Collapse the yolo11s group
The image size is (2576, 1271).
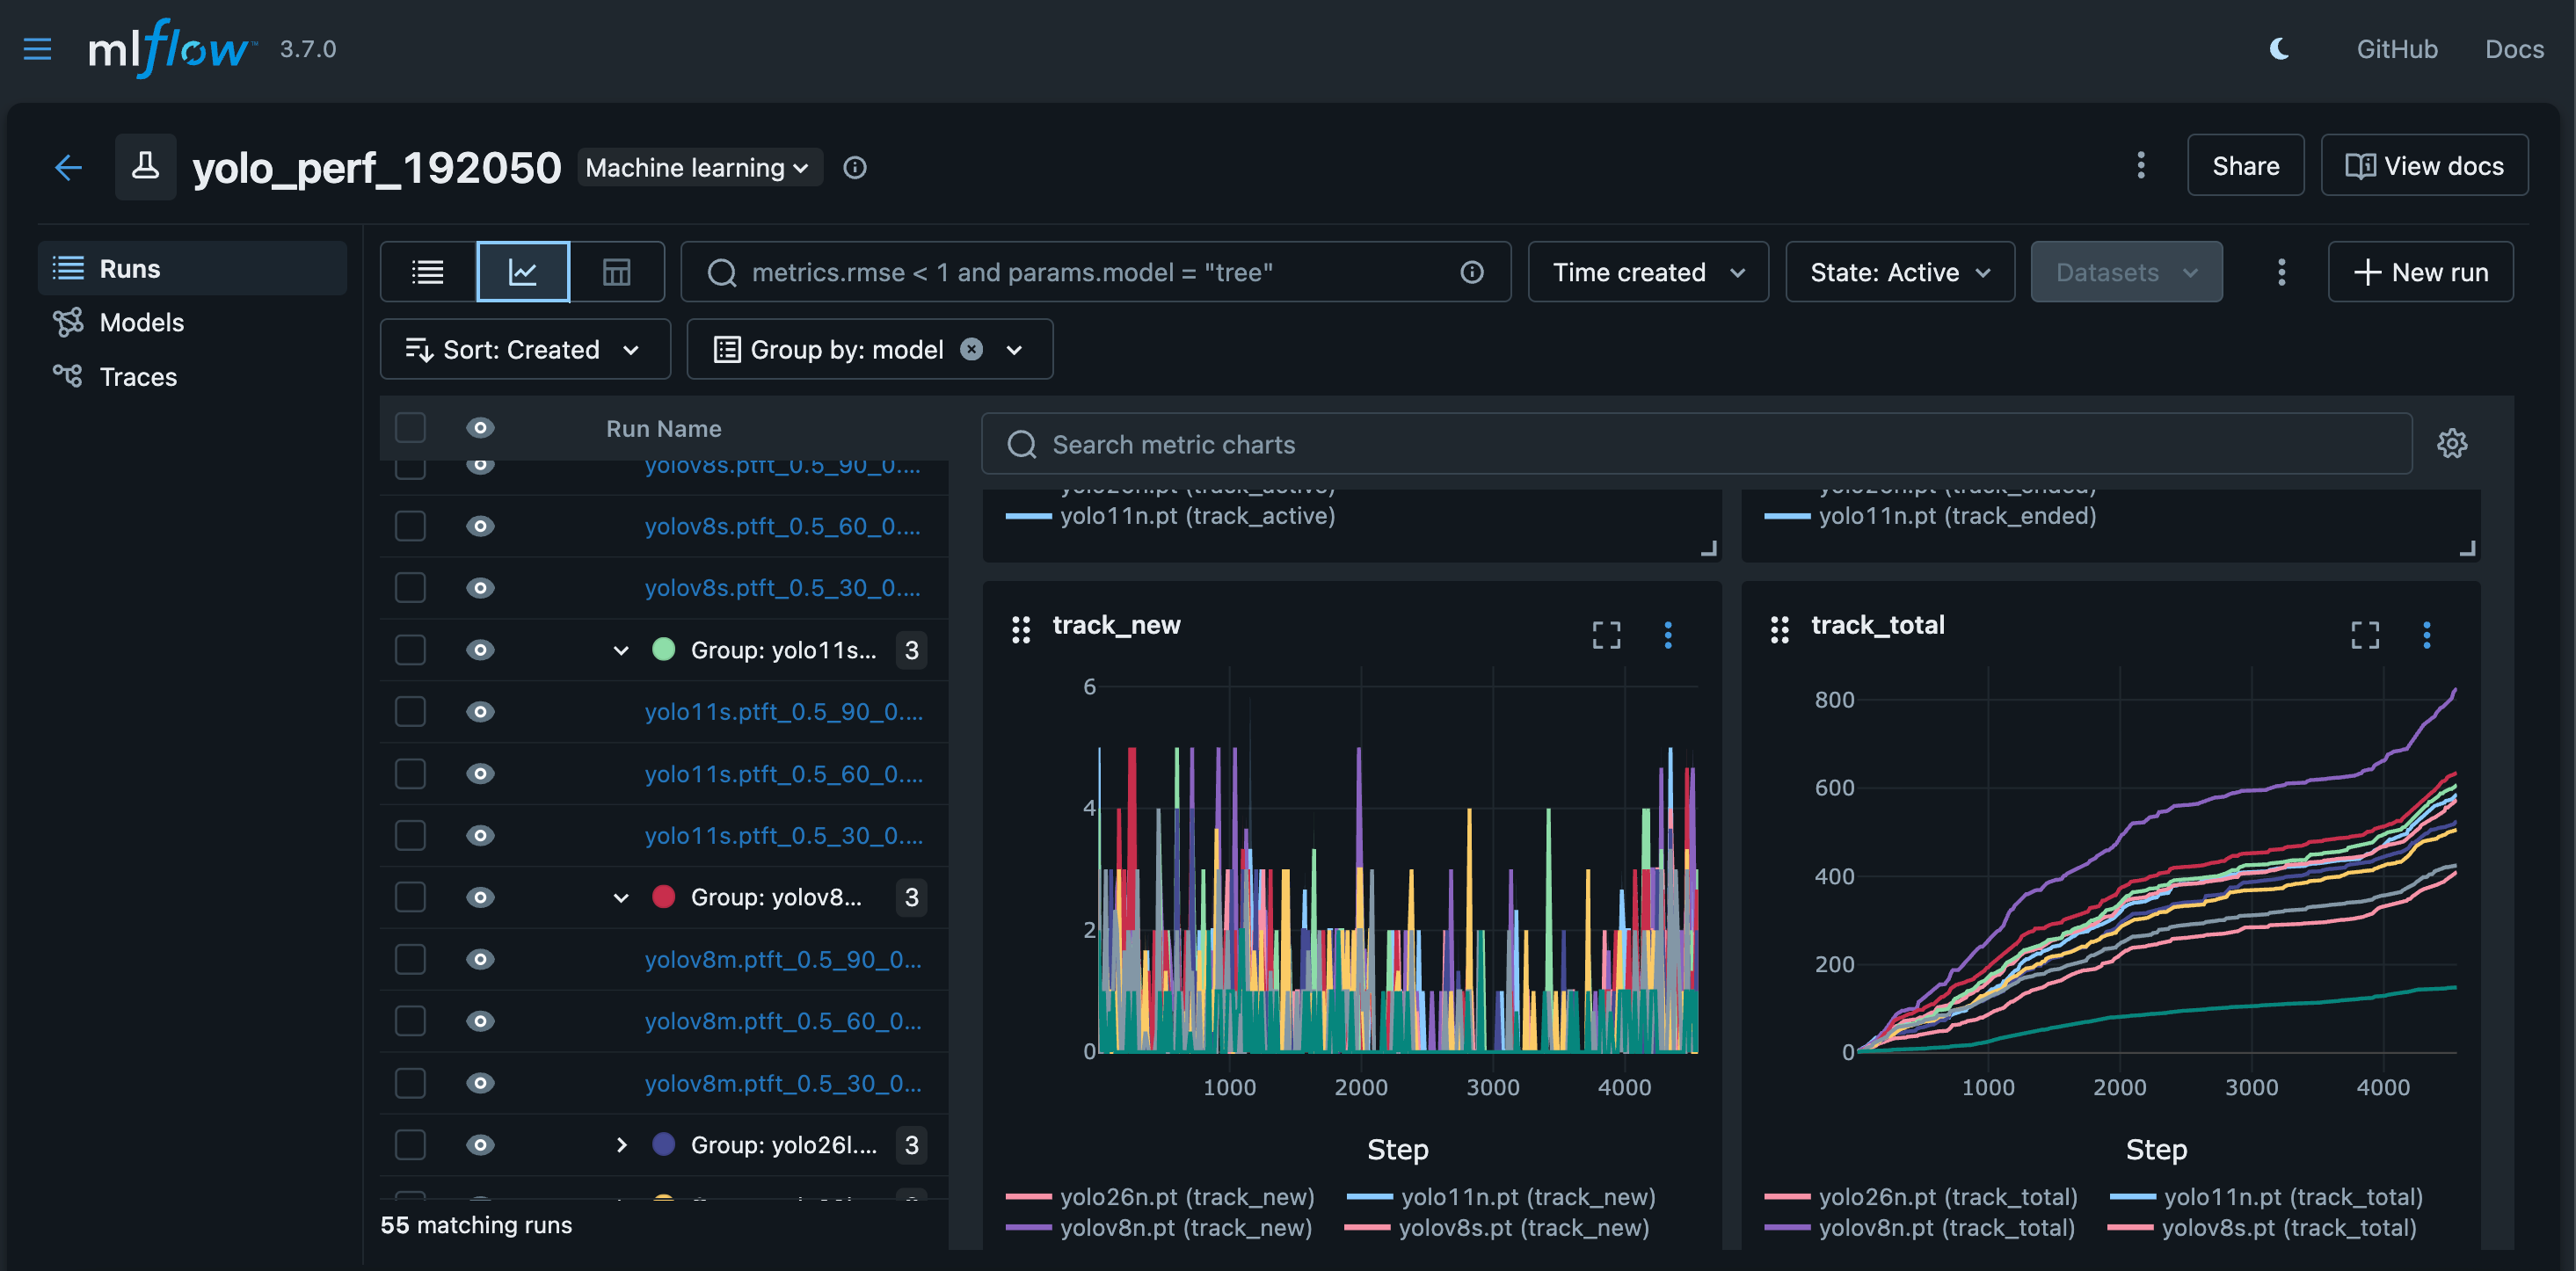(x=621, y=650)
